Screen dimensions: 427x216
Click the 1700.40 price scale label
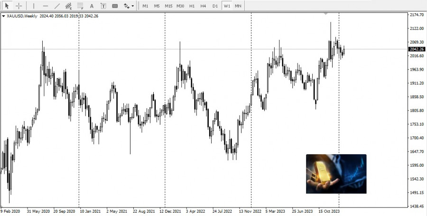pyautogui.click(x=417, y=138)
